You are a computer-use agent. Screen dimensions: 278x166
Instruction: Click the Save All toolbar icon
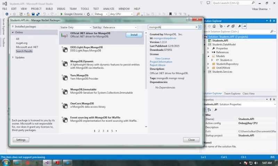point(38,14)
